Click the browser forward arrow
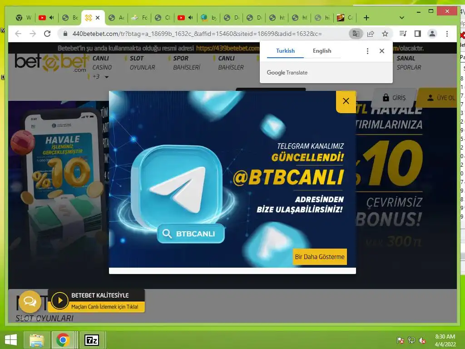This screenshot has height=349, width=465. pyautogui.click(x=33, y=34)
